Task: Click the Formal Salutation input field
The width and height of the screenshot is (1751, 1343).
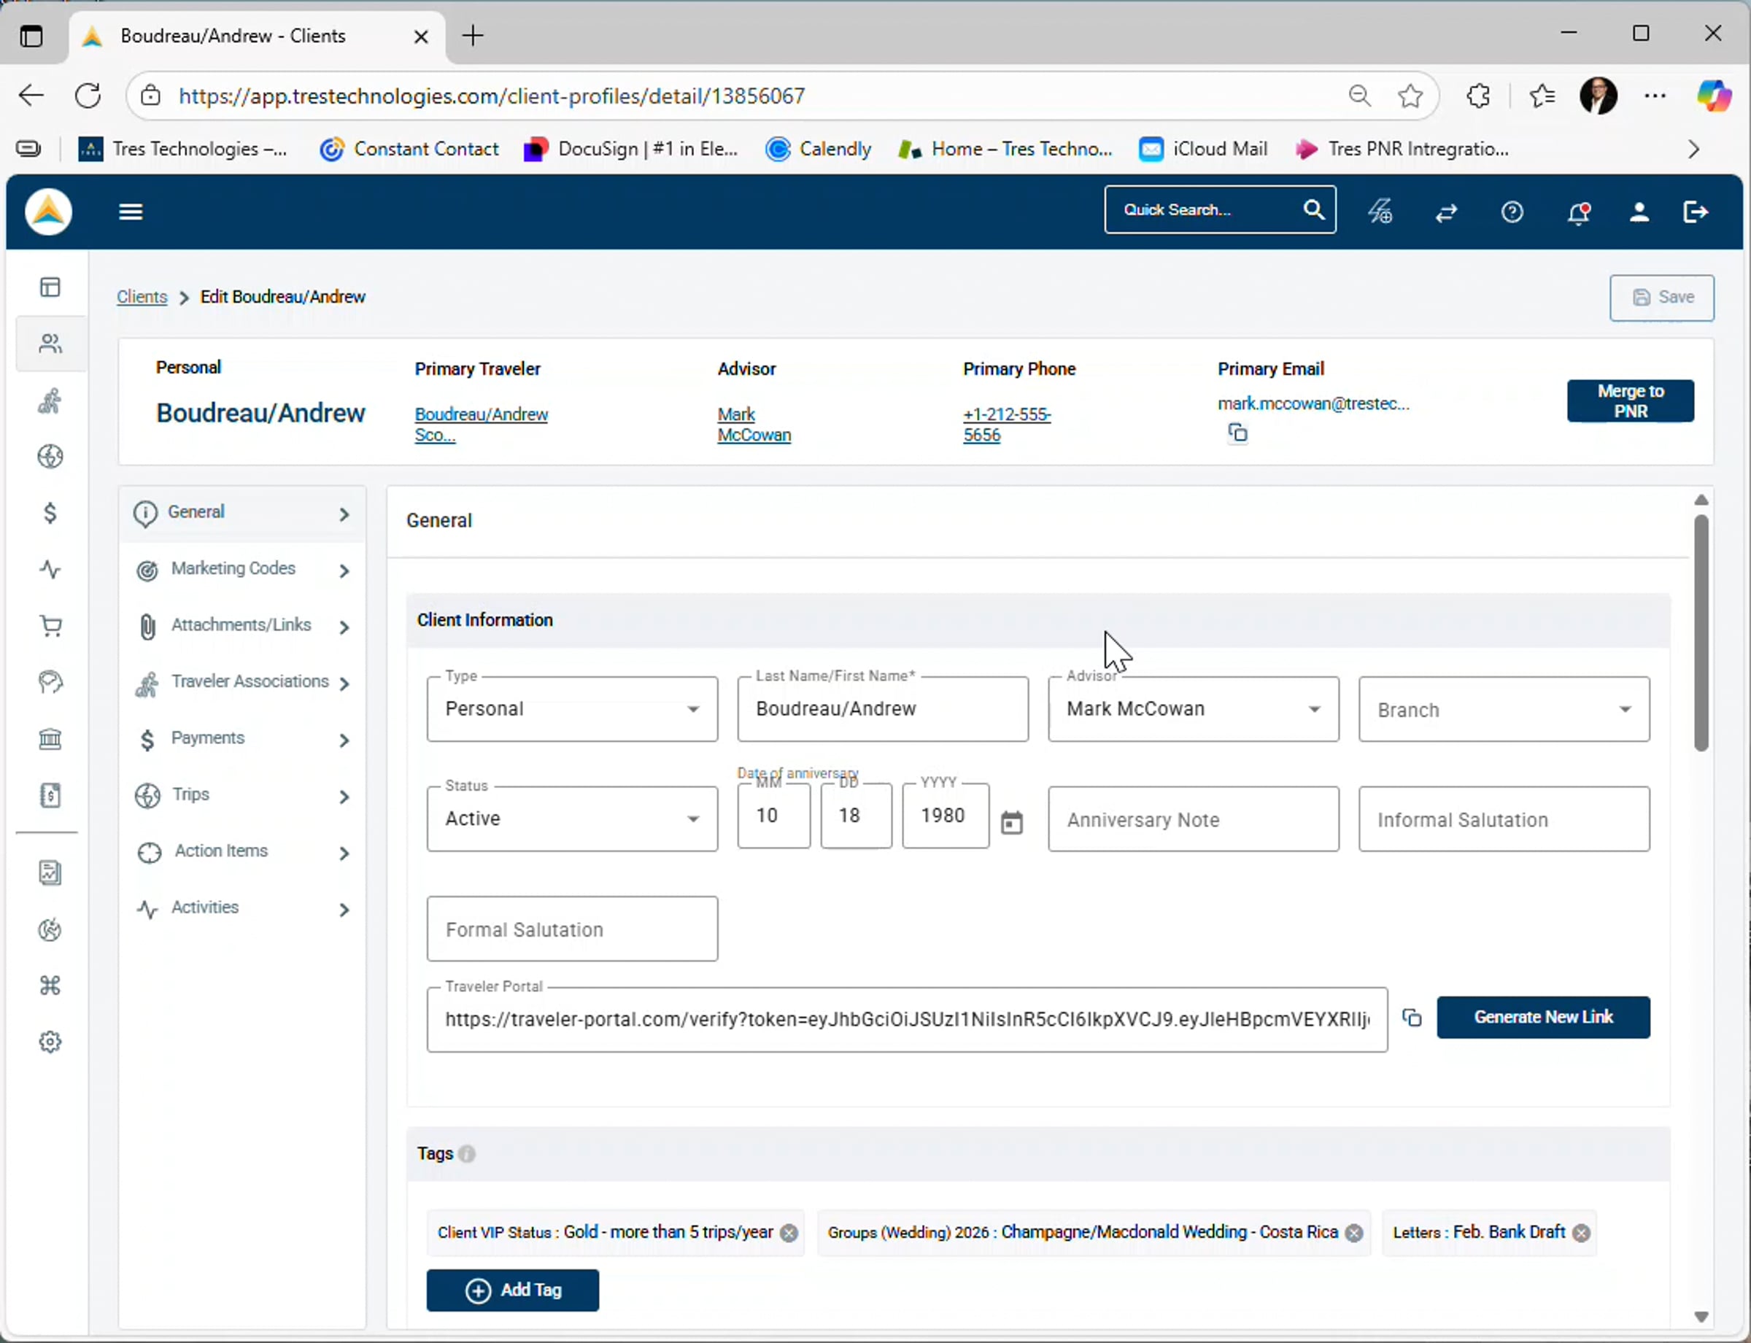Action: tap(572, 928)
